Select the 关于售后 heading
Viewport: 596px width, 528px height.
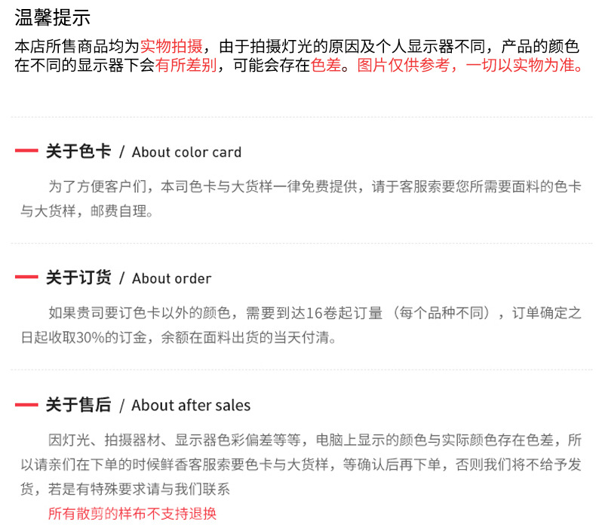click(78, 405)
